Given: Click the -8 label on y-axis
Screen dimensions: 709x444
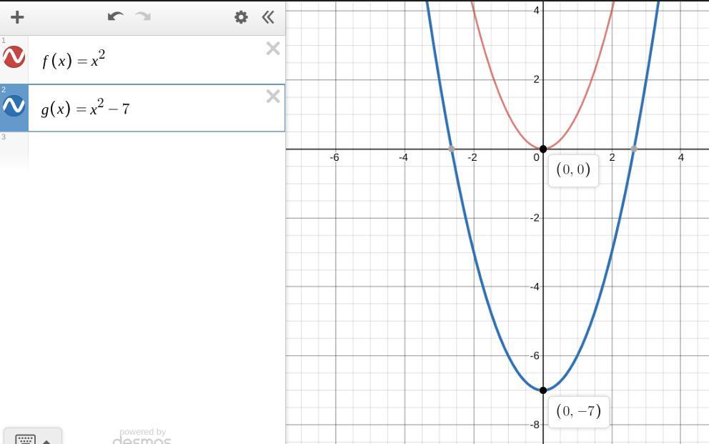Looking at the screenshot, I should [x=535, y=425].
